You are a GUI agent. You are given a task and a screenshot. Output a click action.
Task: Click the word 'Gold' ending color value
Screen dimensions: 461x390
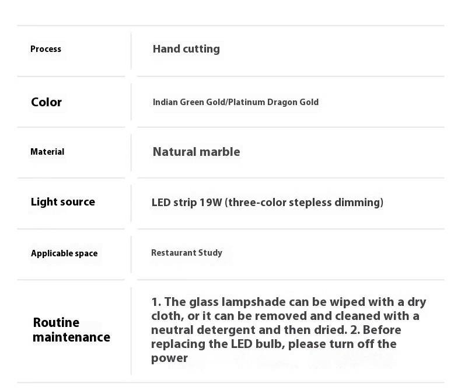309,102
